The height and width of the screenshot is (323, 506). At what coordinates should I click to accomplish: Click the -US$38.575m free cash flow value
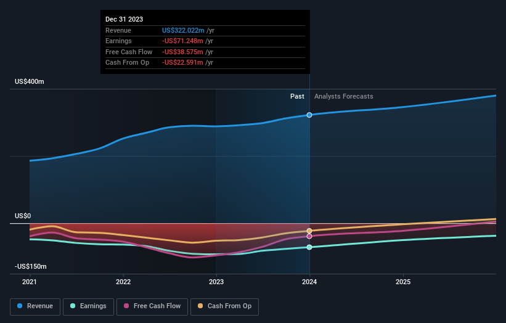coord(182,52)
